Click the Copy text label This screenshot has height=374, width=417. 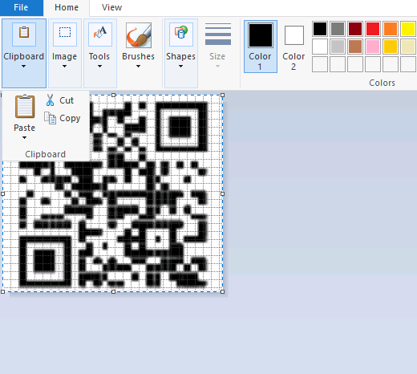[70, 118]
